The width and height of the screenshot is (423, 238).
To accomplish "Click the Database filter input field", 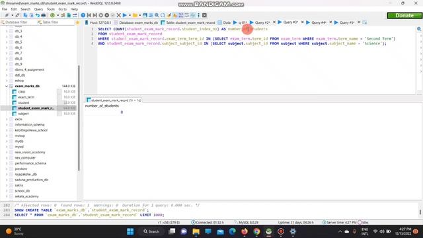I will pos(19,22).
